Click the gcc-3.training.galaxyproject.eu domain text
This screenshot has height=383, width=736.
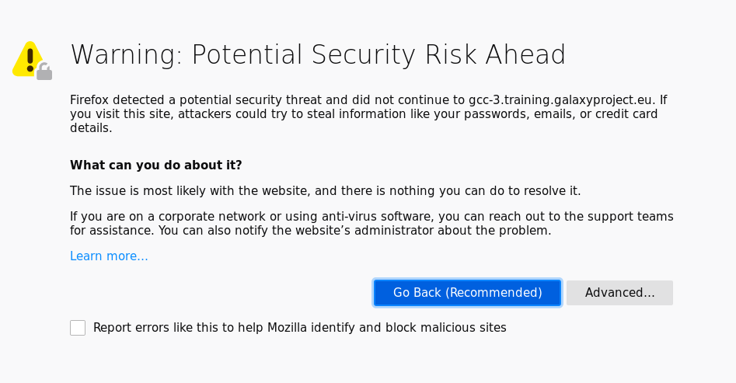[560, 100]
